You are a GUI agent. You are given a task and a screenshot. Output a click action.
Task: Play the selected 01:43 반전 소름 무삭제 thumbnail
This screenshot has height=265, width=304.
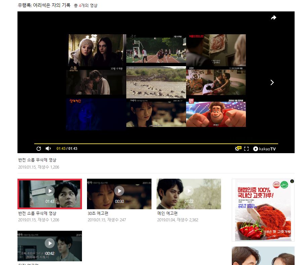[x=50, y=194]
